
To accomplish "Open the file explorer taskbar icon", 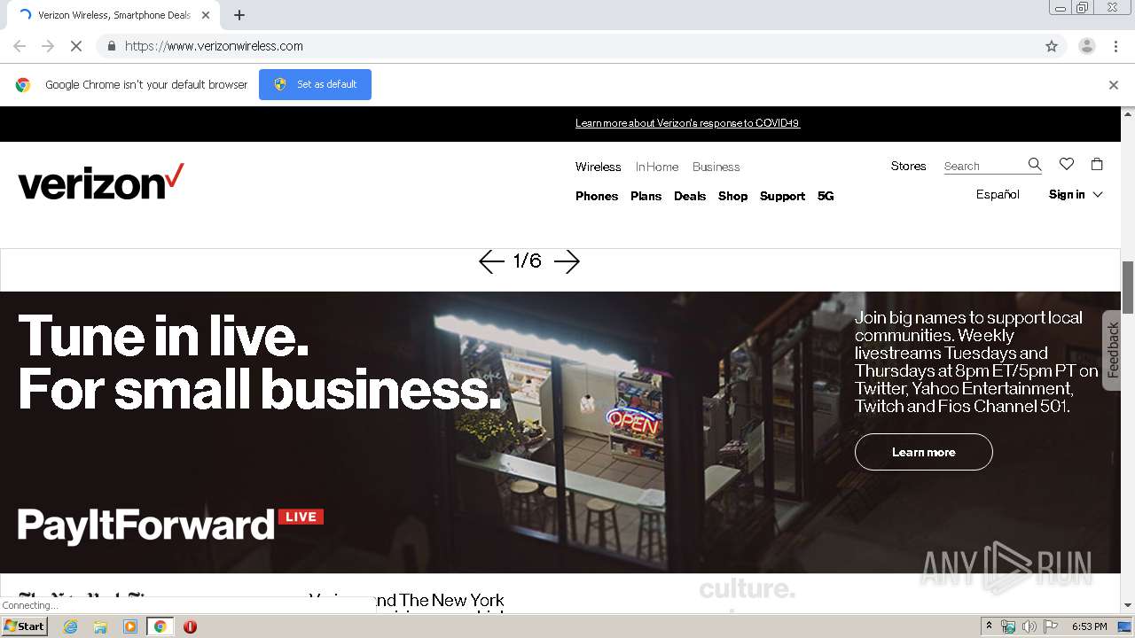I will click(x=100, y=626).
